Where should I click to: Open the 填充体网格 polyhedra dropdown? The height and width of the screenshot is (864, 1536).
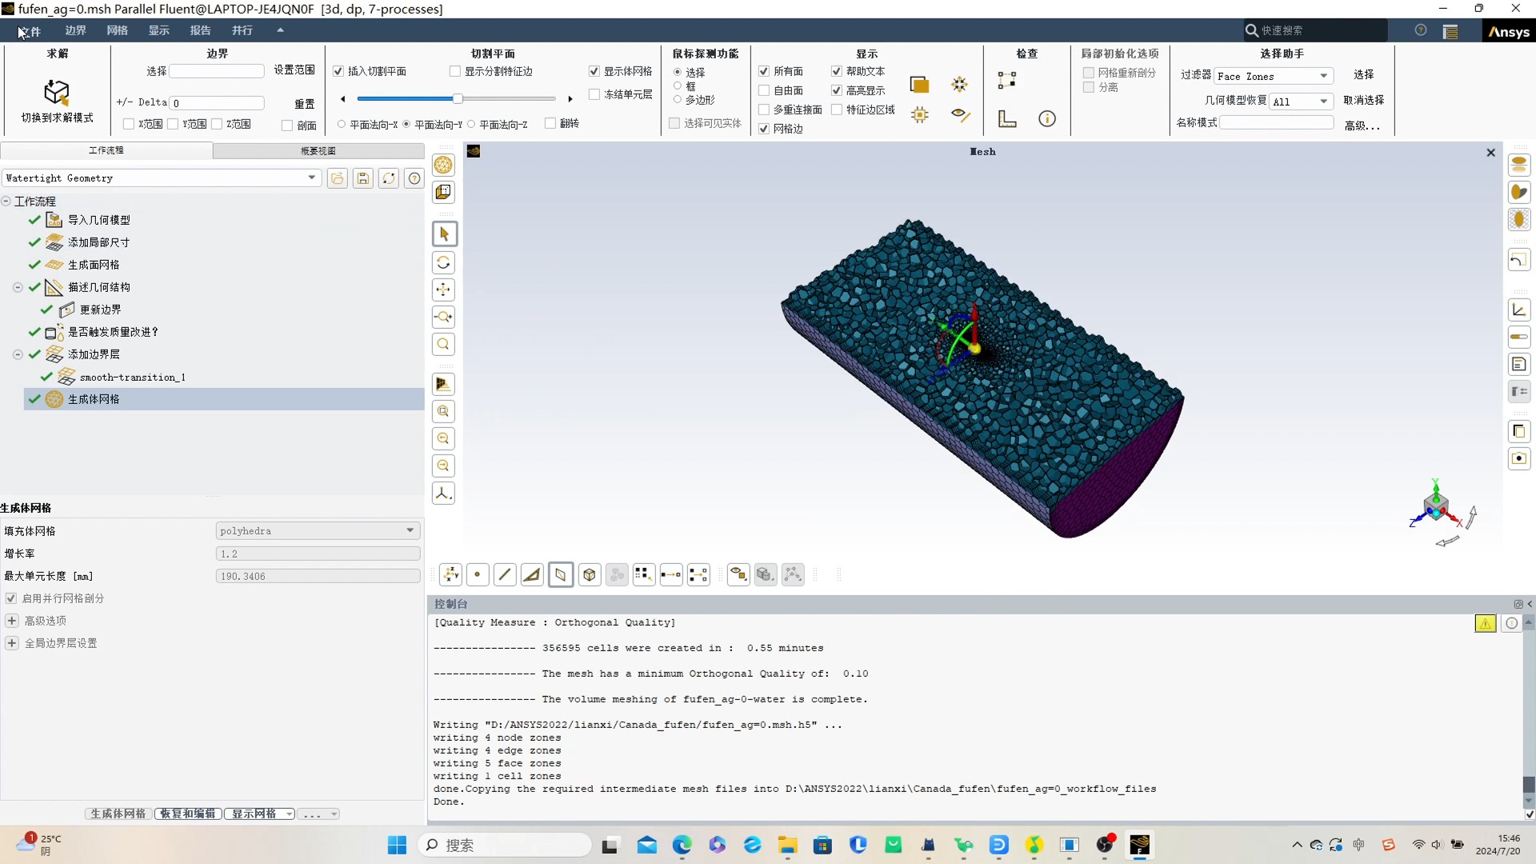pyautogui.click(x=318, y=530)
